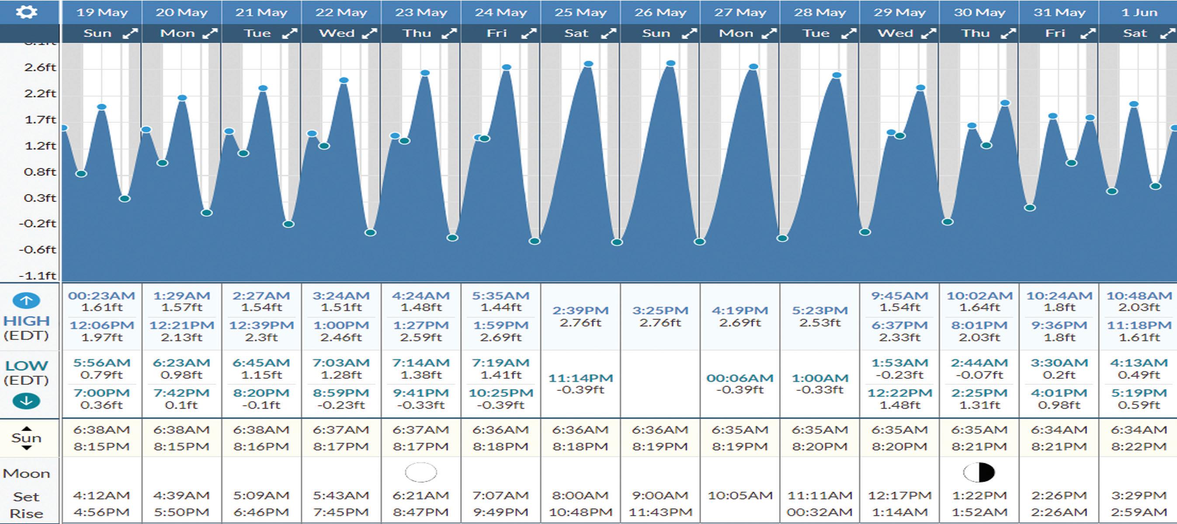
Task: Click the HIGH tide up-arrow icon
Action: 26,300
